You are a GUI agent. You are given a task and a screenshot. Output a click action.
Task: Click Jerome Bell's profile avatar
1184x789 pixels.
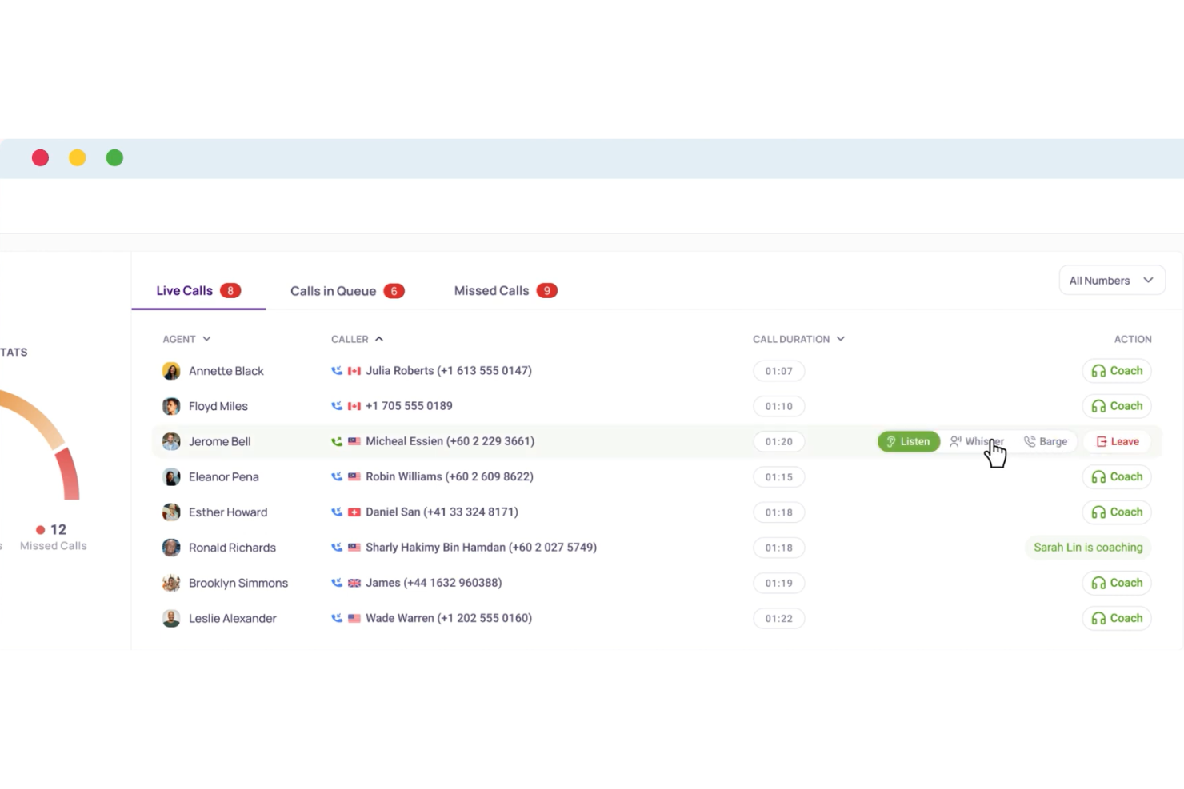171,440
